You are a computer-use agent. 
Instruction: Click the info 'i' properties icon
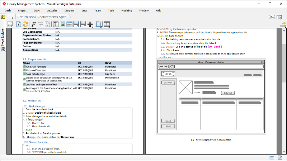click(x=18, y=24)
